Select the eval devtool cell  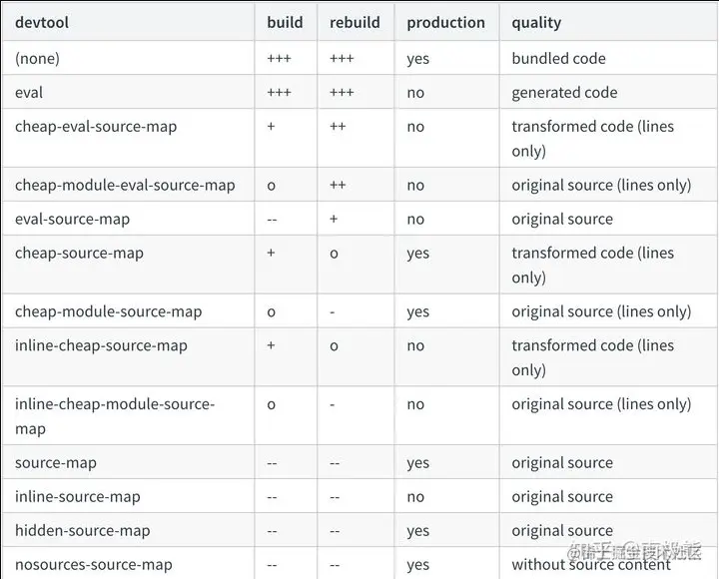(x=29, y=92)
